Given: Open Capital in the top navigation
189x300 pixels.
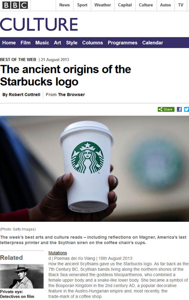Looking at the screenshot, I should [x=125, y=5].
